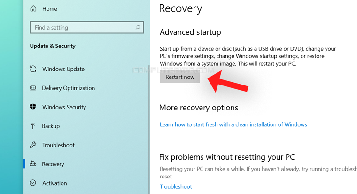Screen dimensions: 357x194
Task: Follow the blue Troubleshoot link
Action: pos(176,186)
